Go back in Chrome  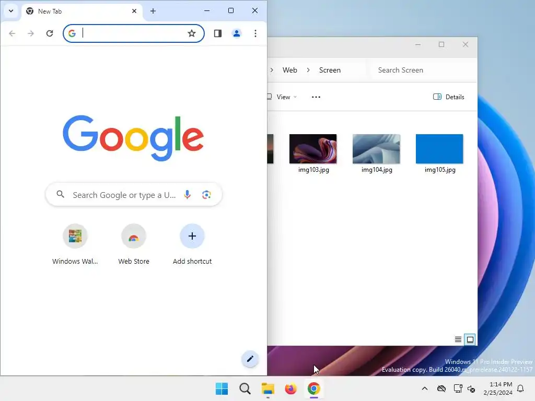[13, 33]
